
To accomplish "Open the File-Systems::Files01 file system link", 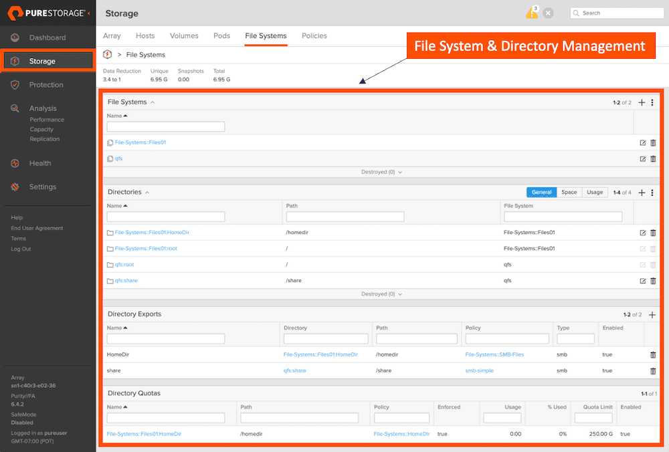I will [x=140, y=142].
